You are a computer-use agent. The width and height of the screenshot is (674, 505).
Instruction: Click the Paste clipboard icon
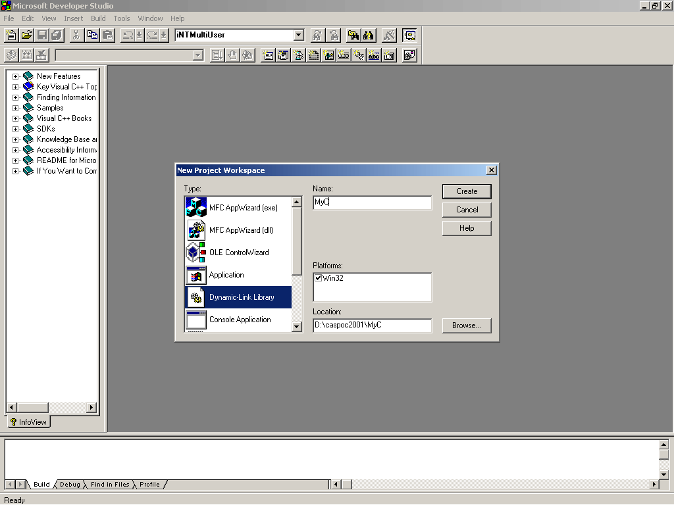(107, 36)
